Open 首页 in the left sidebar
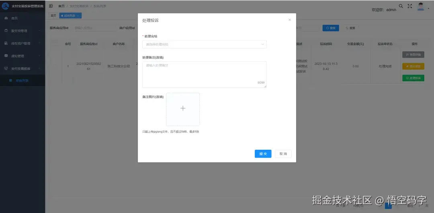Image resolution: width=434 pixels, height=213 pixels. tap(23, 18)
